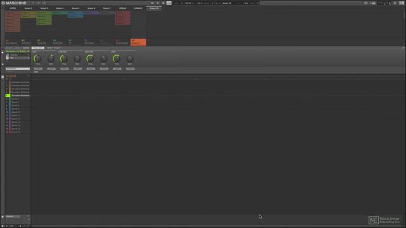Select the Sound 8 row

coord(18,106)
